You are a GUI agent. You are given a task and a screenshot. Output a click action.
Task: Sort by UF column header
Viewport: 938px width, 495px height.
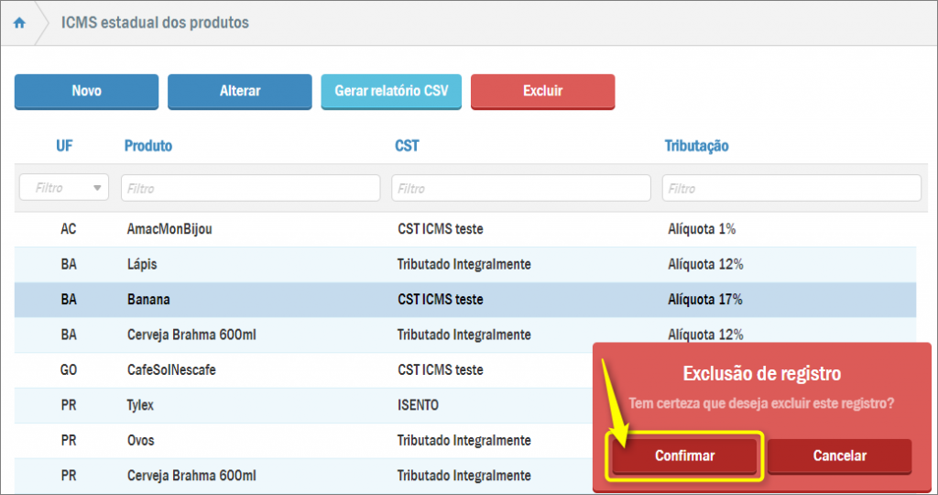64,146
